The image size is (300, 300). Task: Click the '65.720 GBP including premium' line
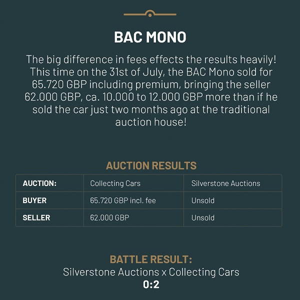[151, 84]
